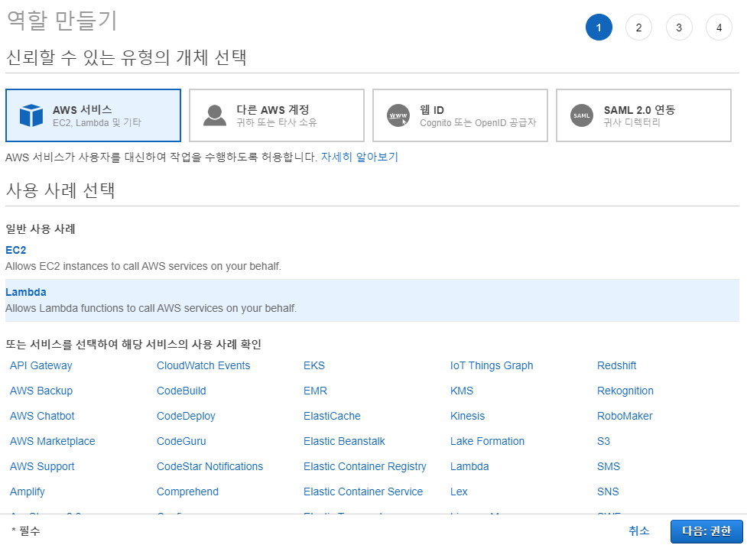Viewport: 747px width, 545px height.
Task: Select AWS Backup service
Action: click(41, 391)
